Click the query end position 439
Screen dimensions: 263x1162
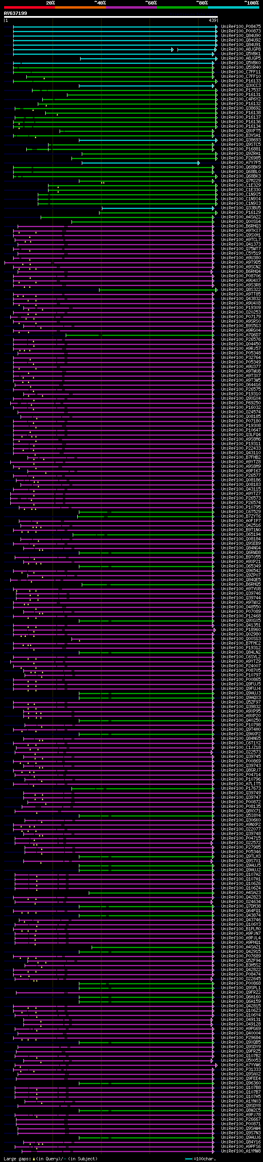coord(212,20)
